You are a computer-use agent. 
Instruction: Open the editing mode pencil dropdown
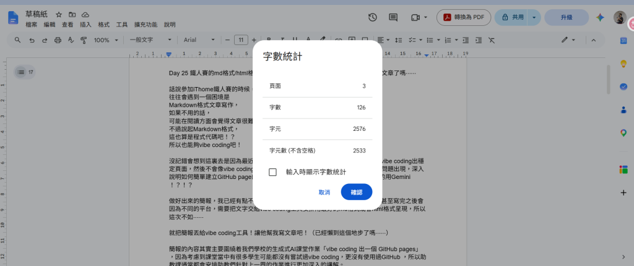568,40
